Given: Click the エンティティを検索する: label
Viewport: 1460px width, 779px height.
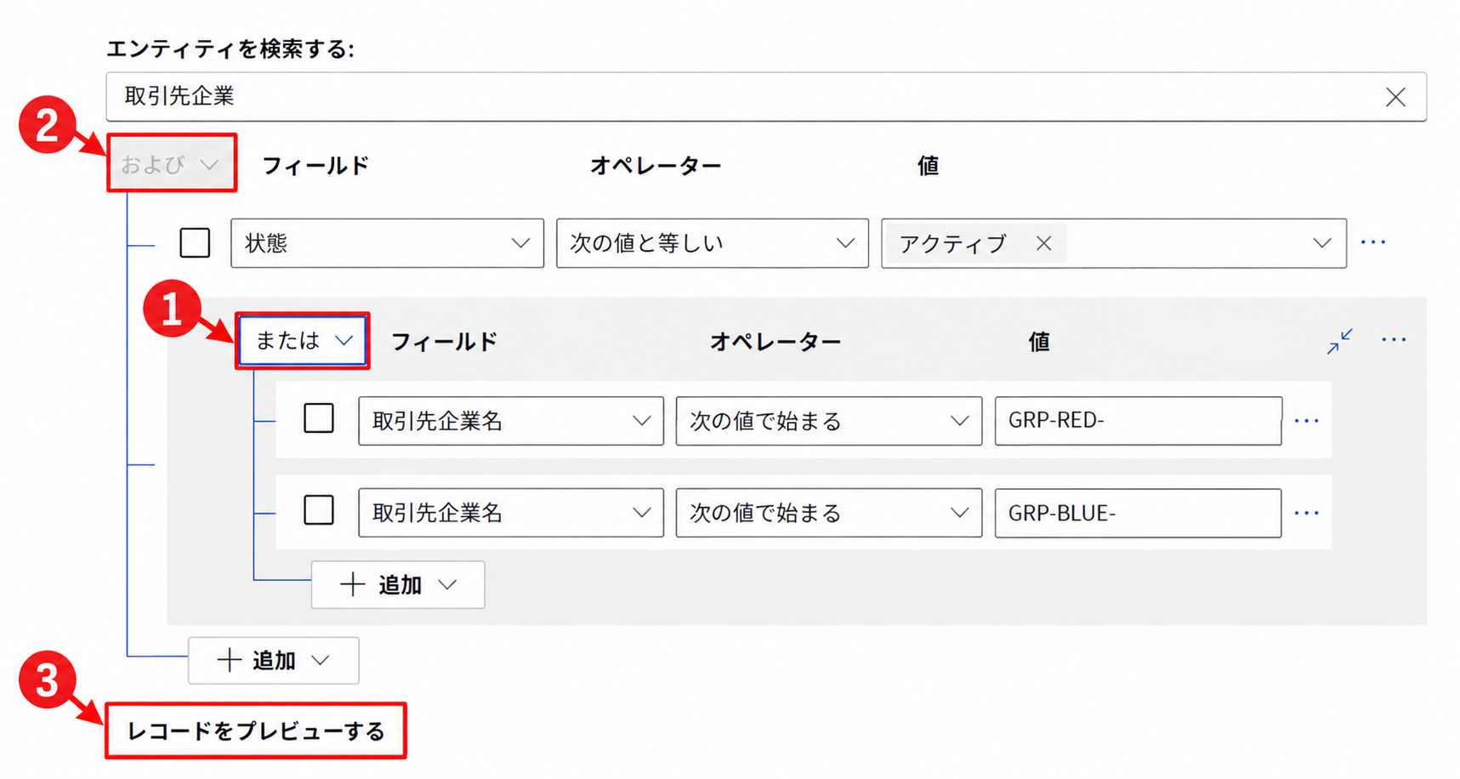Looking at the screenshot, I should point(230,48).
